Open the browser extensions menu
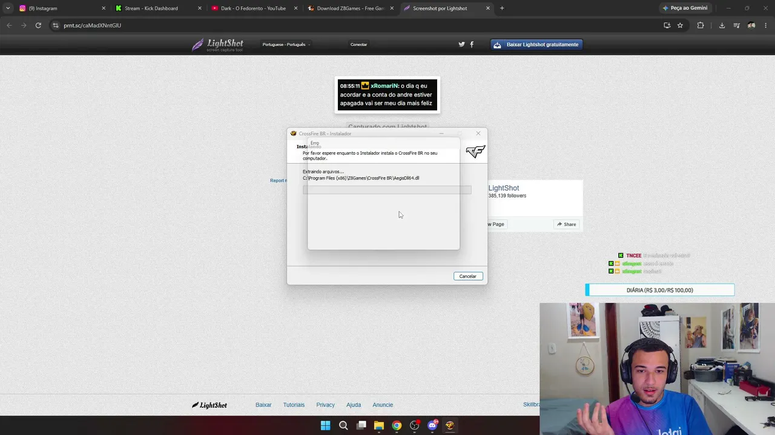Viewport: 775px width, 435px height. point(701,25)
